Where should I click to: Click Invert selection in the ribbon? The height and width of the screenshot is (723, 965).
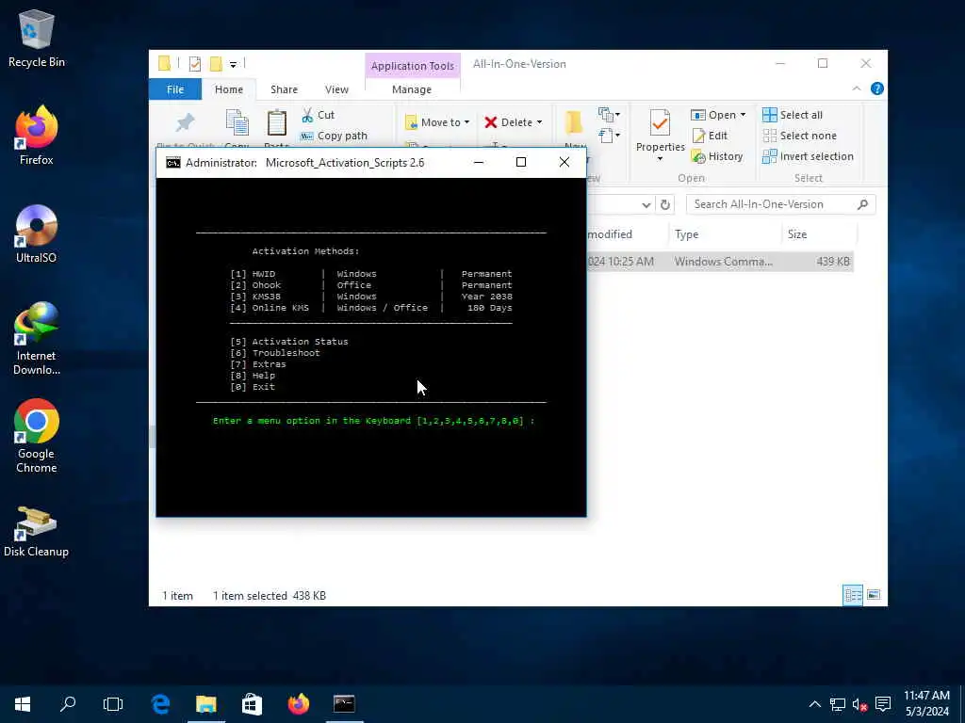808,157
